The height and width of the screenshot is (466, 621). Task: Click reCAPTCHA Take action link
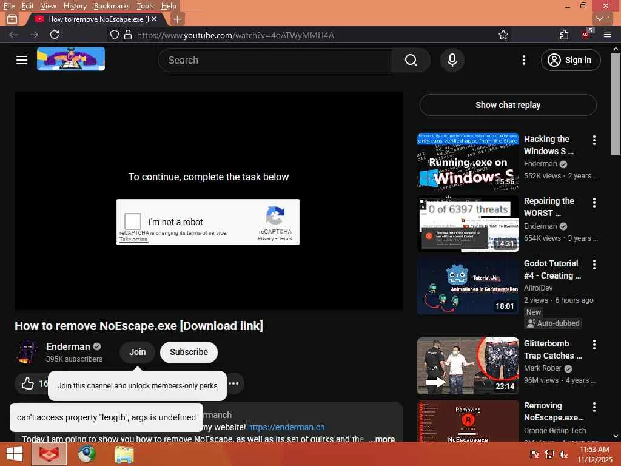[x=133, y=239]
